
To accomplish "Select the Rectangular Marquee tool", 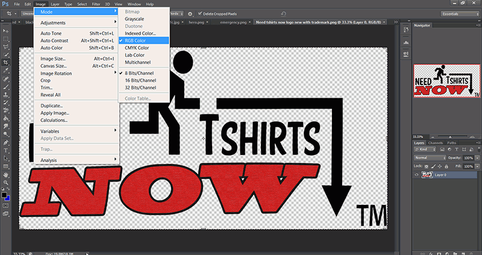I will click(6, 39).
